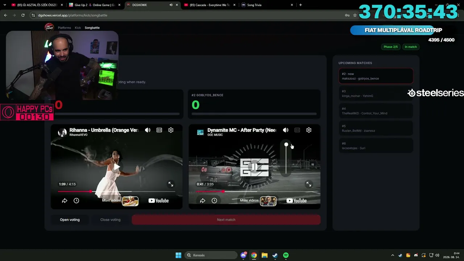
Task: Switch to the Cascada Everytime We Touch tab
Action: [x=210, y=5]
